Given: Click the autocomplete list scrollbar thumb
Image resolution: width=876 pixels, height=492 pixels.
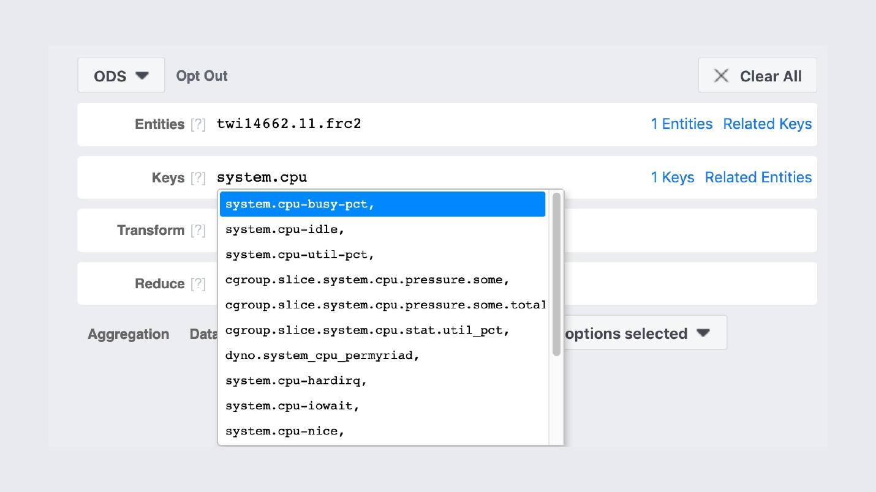Looking at the screenshot, I should click(556, 274).
